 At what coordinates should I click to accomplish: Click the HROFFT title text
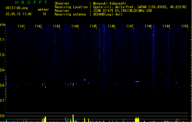[x=31, y=2]
